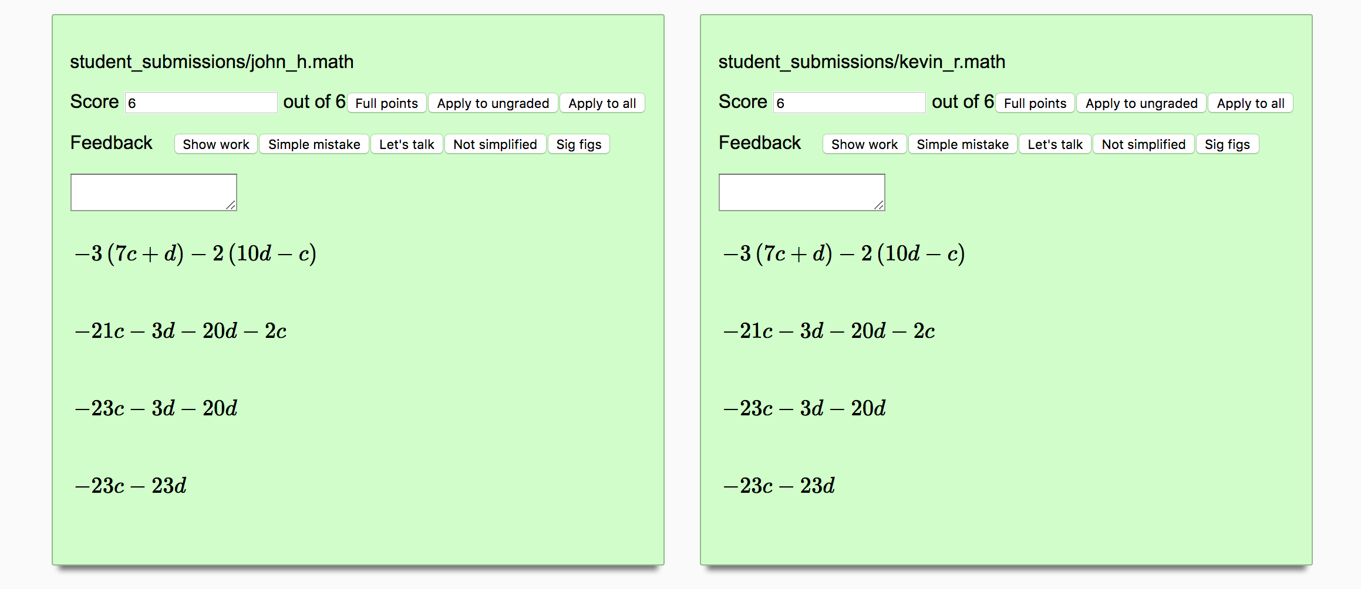This screenshot has width=1361, height=589.
Task: Focus the john_h score input field
Action: click(x=201, y=103)
